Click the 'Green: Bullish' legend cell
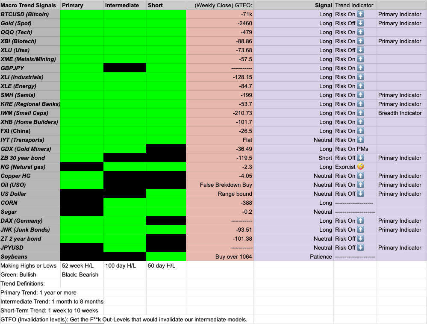Screen dimensions: 427x324 pyautogui.click(x=30, y=275)
